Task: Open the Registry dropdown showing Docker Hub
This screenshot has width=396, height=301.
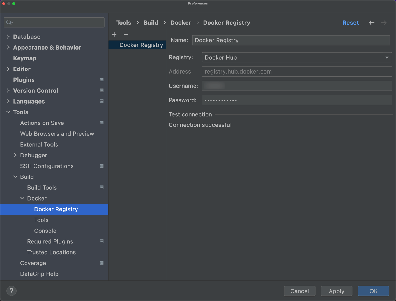Action: coord(387,57)
